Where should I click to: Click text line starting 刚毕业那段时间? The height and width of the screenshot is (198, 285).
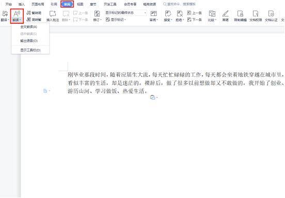(x=176, y=74)
